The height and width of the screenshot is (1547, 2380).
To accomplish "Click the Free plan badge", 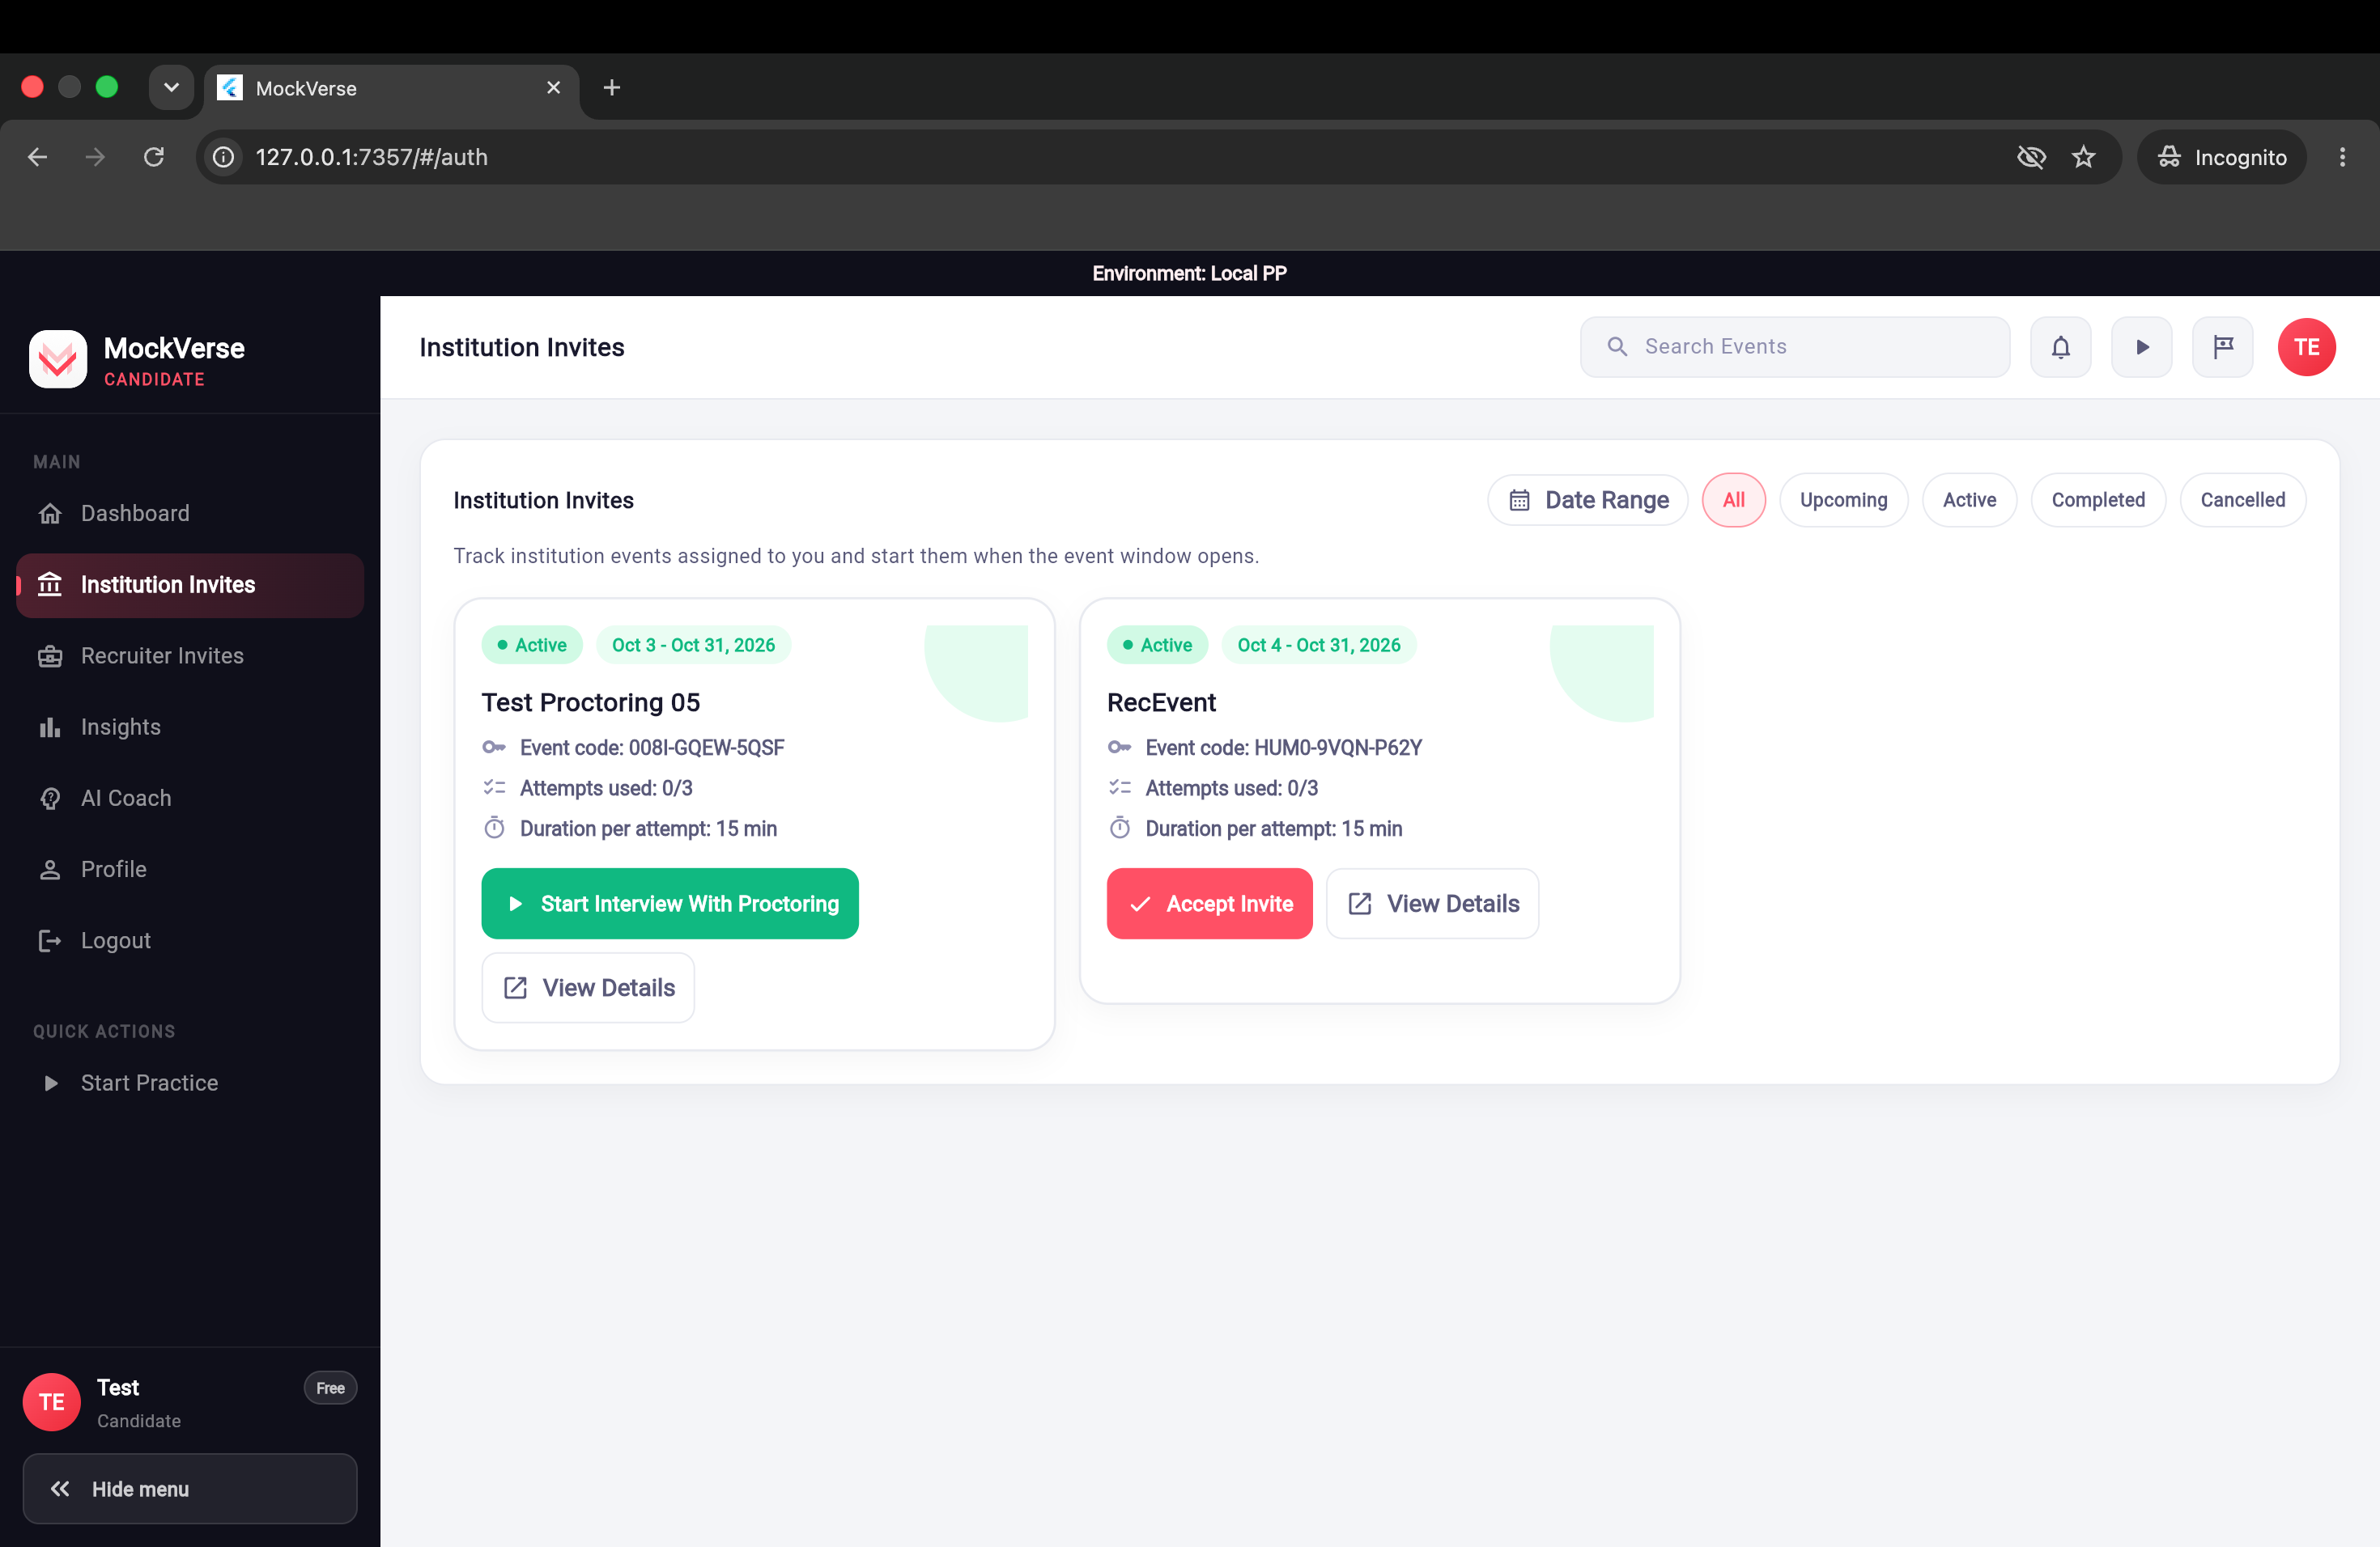I will click(330, 1388).
